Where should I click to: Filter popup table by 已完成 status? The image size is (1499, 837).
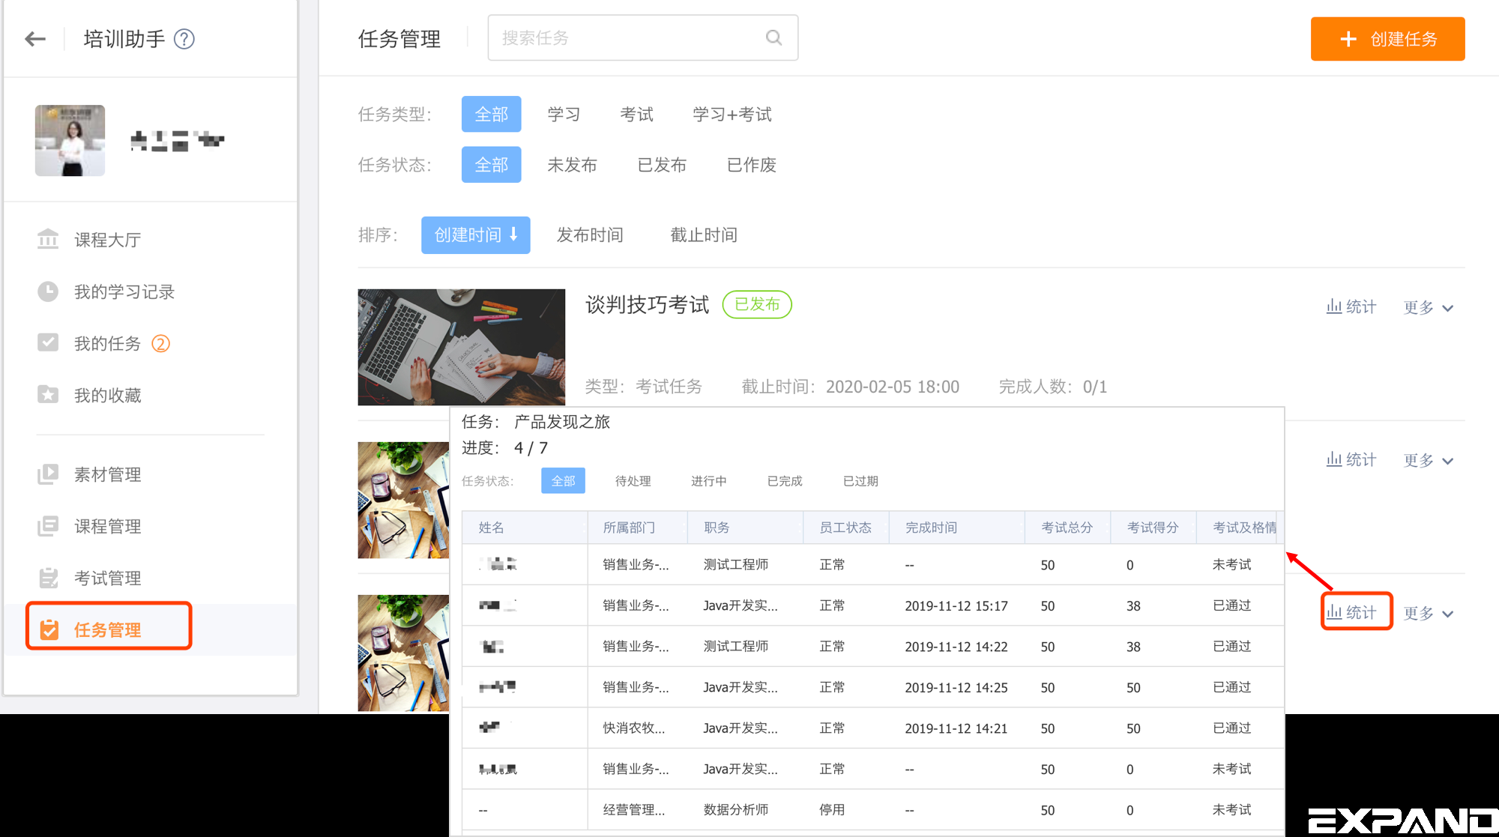coord(784,481)
